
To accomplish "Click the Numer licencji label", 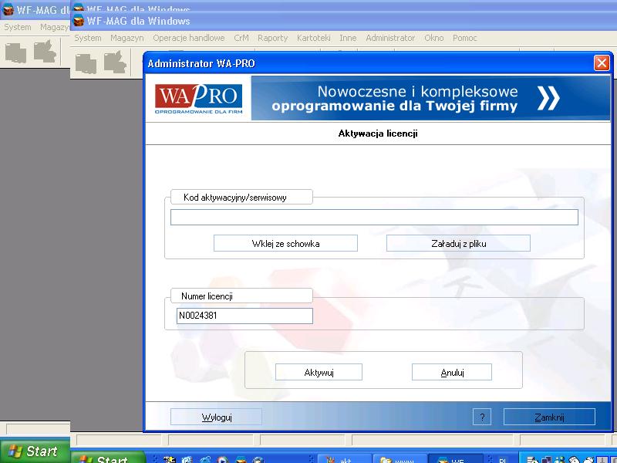I will [207, 296].
